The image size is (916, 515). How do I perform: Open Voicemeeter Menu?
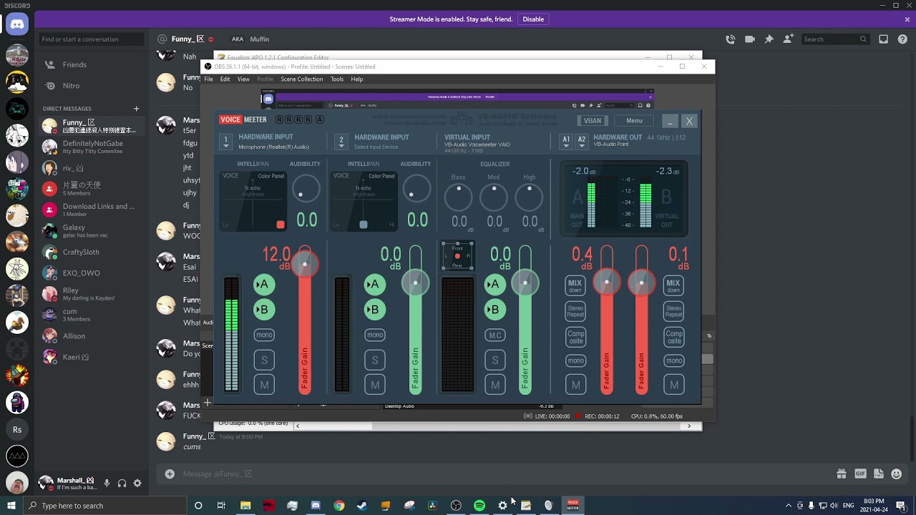tap(634, 120)
